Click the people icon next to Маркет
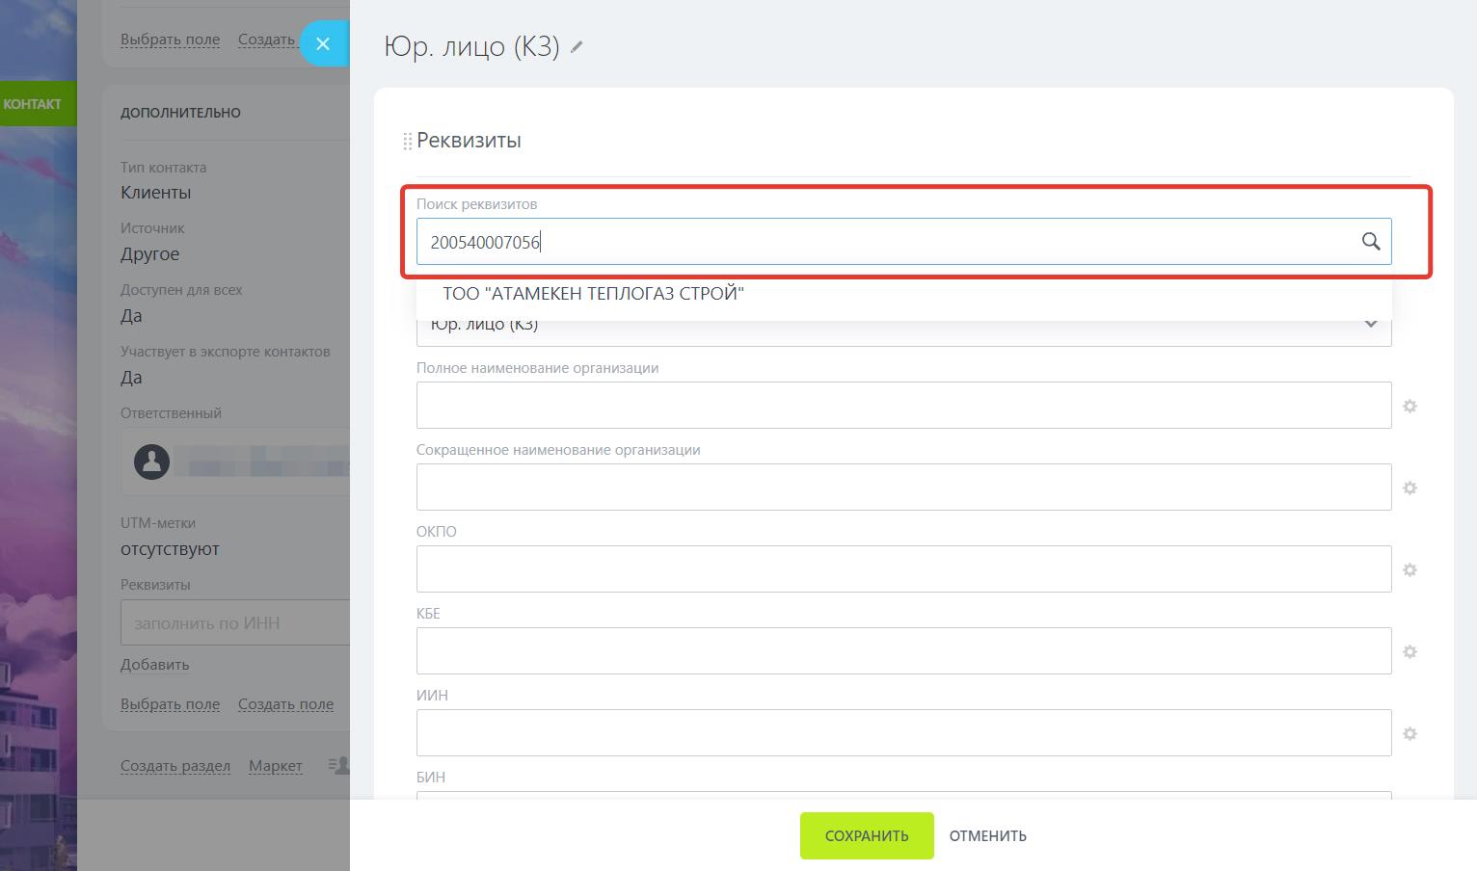The width and height of the screenshot is (1477, 871). pyautogui.click(x=338, y=766)
